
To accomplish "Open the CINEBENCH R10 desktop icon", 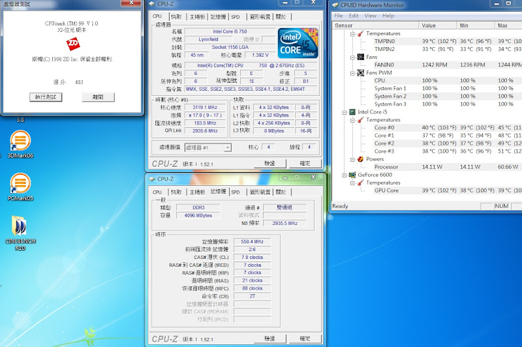I will [20, 233].
